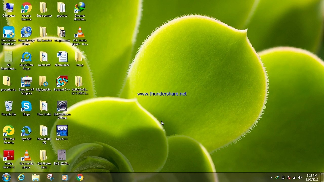Screen dimensions: 324x182
Task: Check the battery status tray icon
Action: (x=283, y=178)
